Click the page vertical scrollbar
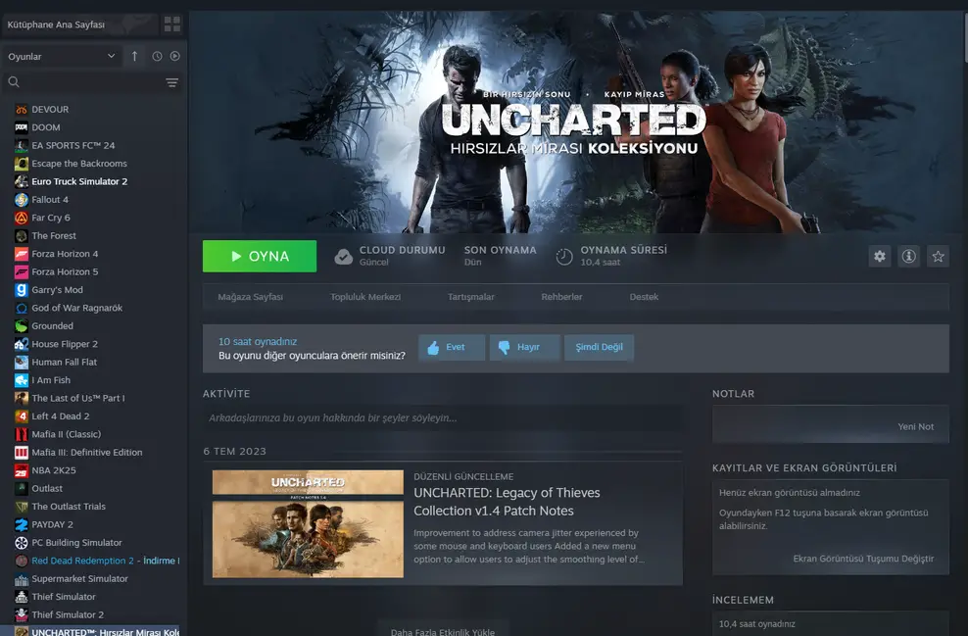Image resolution: width=968 pixels, height=636 pixels. 965,37
